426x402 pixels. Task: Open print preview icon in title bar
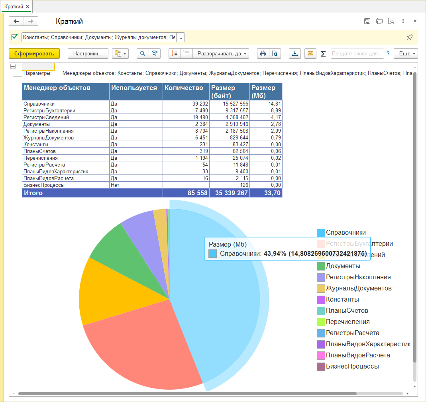(x=391, y=21)
